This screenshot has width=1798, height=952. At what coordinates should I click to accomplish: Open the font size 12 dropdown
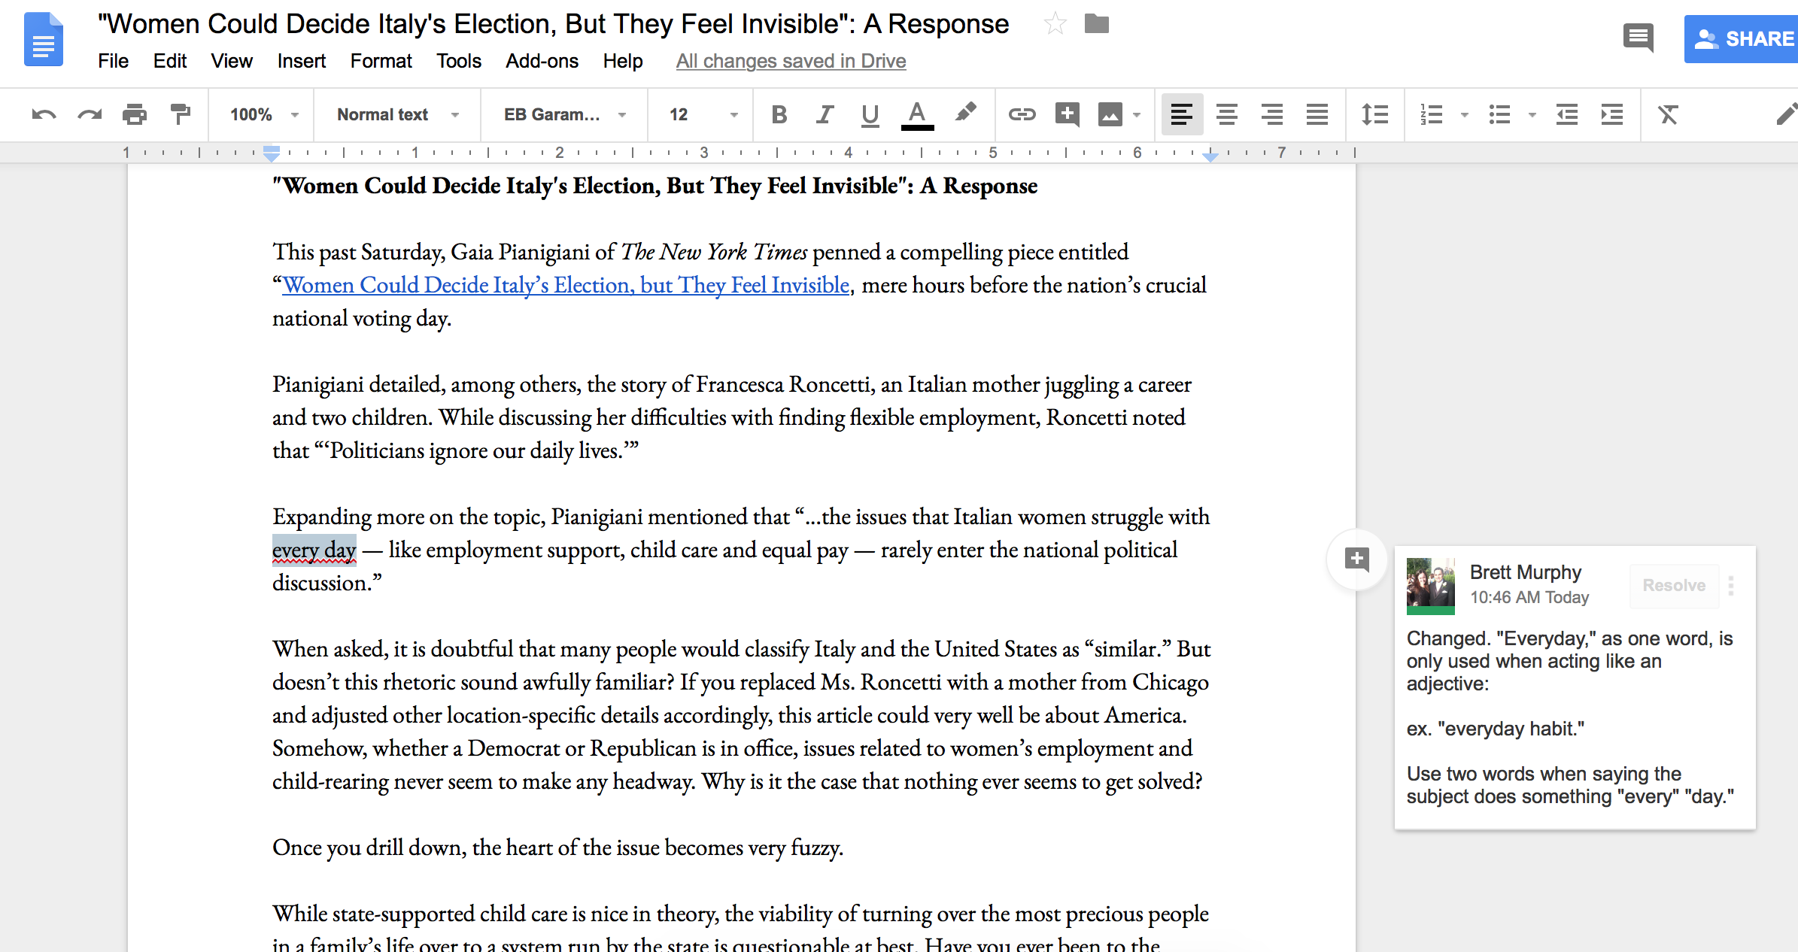point(703,114)
